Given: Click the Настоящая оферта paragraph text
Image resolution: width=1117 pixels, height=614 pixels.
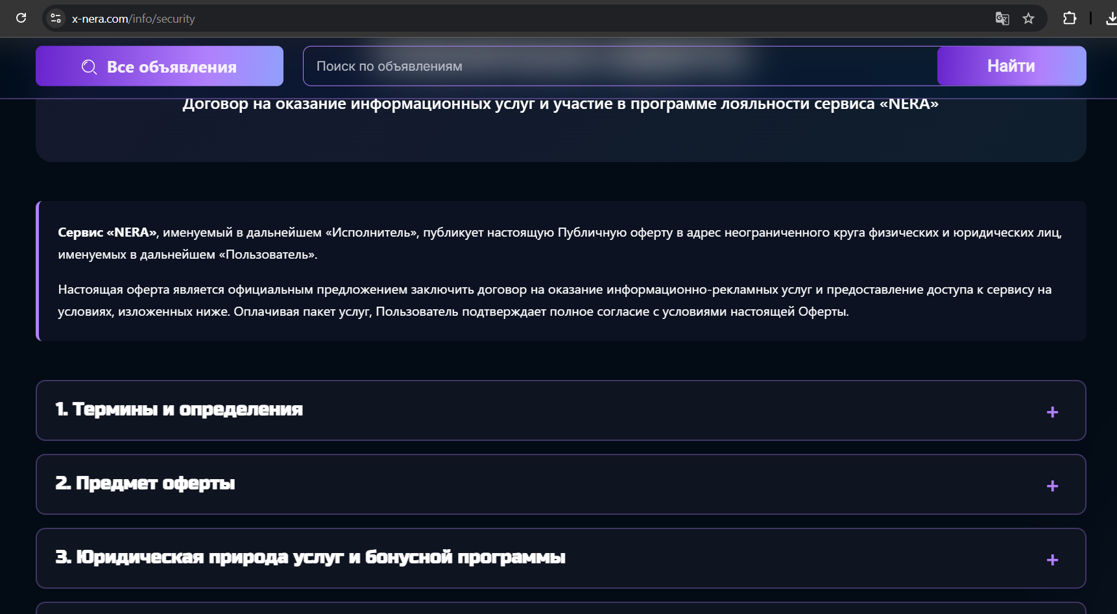Looking at the screenshot, I should tap(555, 300).
